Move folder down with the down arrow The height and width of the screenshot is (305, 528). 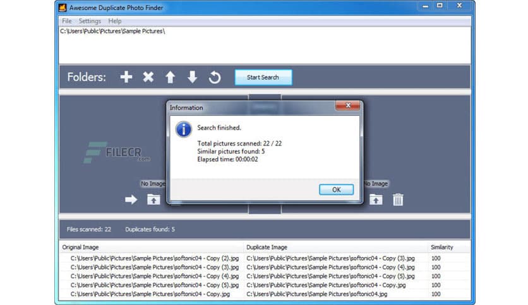[x=192, y=77]
